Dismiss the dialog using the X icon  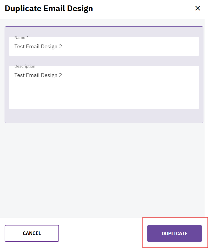coord(198,8)
